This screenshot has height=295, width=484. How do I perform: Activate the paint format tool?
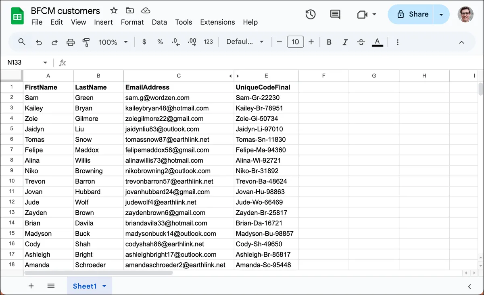pyautogui.click(x=86, y=42)
